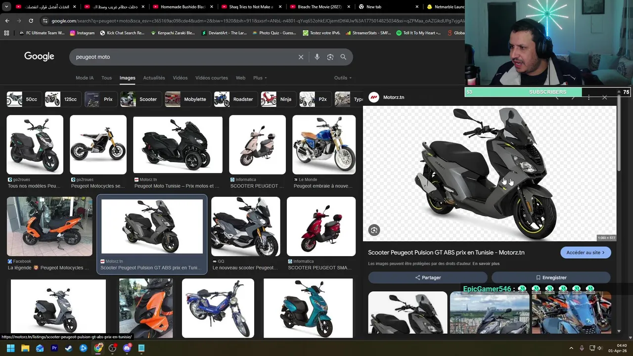Open Instagram bookmark

[x=82, y=33]
